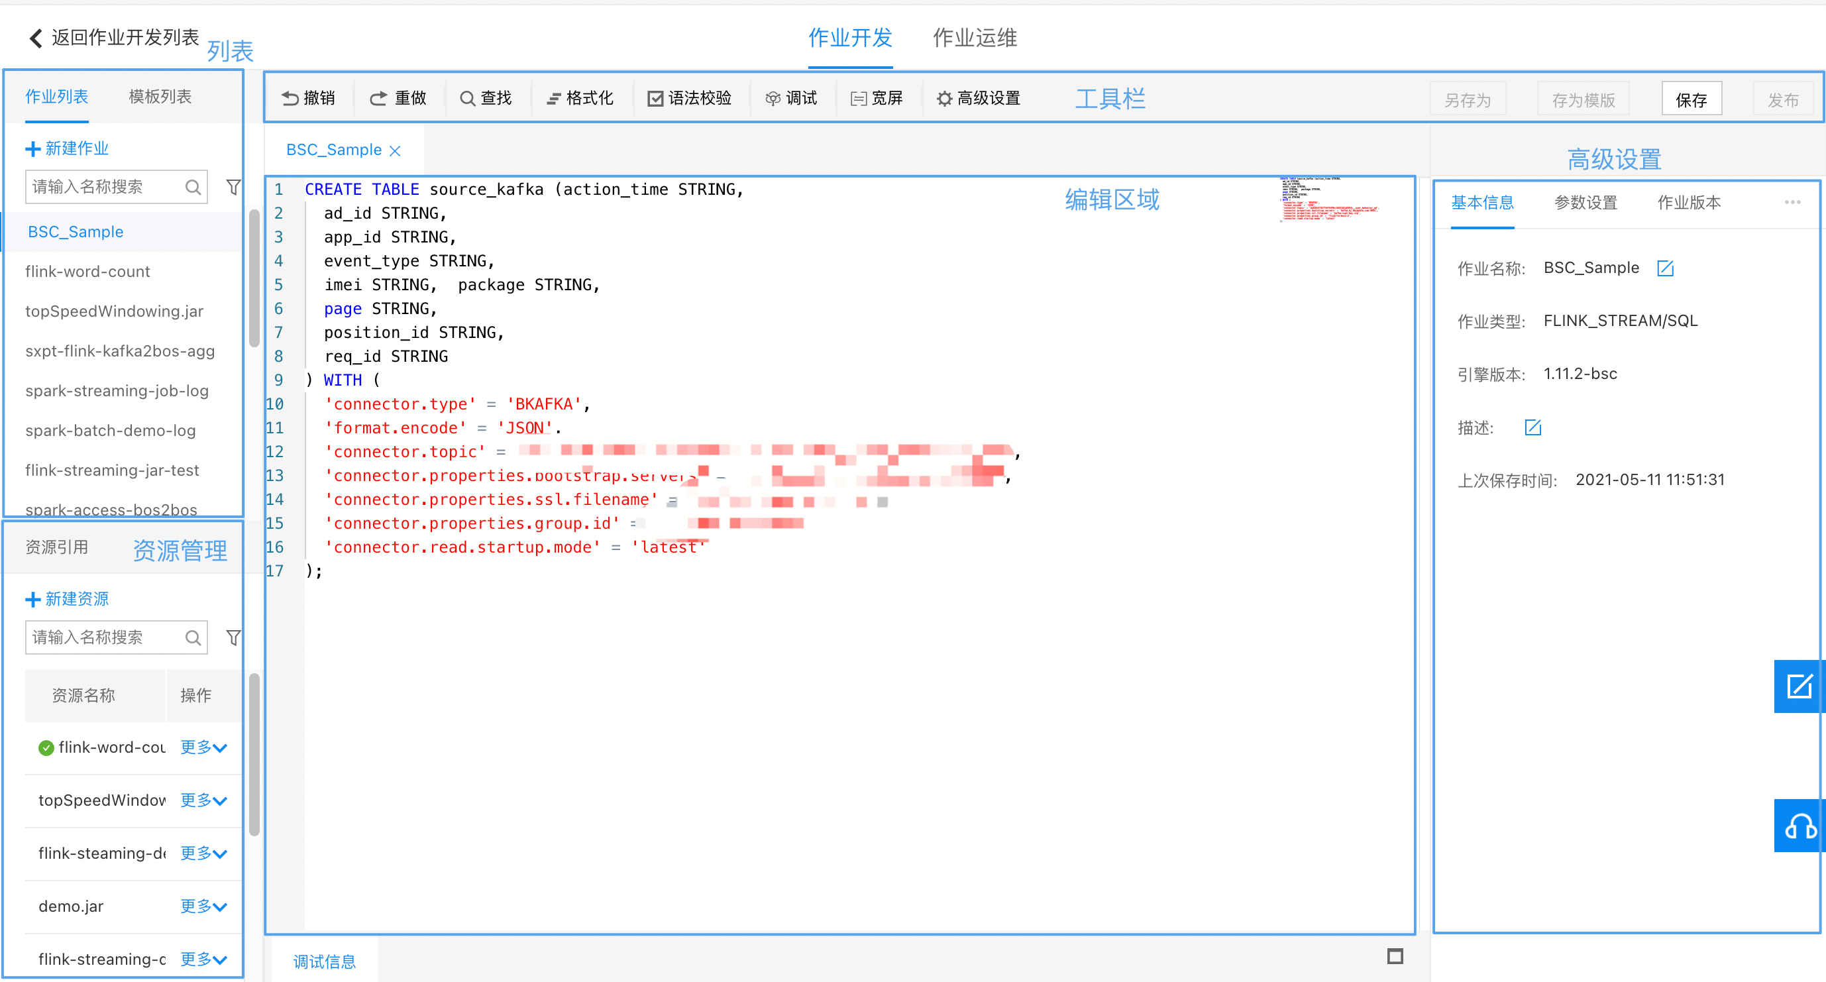Open 查找 search in the editor toolbar
Image resolution: width=1826 pixels, height=982 pixels.
click(x=486, y=98)
